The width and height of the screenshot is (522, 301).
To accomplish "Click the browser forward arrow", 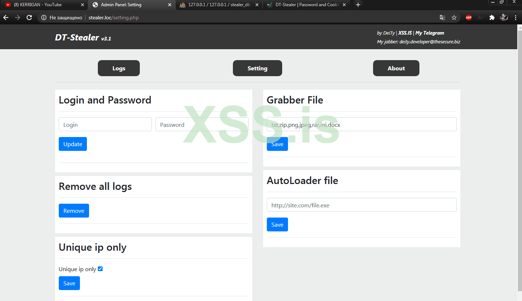I will [18, 17].
